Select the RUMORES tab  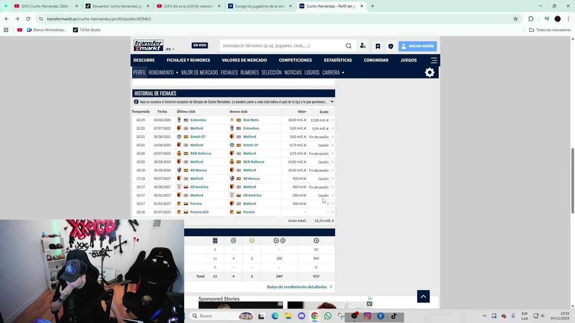pyautogui.click(x=249, y=72)
